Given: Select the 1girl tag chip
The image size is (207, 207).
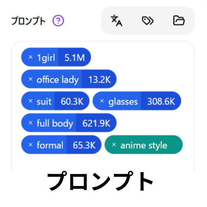Looking at the screenshot, I should tap(56, 57).
